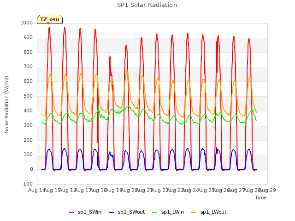Click the Aug 24 x-axis tick label
This screenshot has width=295, height=221.
point(190,190)
